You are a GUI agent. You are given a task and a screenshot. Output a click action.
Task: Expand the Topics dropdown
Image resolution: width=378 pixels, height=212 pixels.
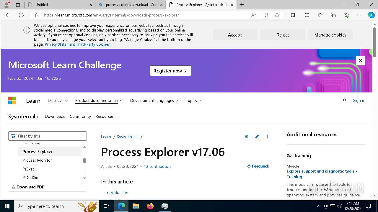point(194,100)
